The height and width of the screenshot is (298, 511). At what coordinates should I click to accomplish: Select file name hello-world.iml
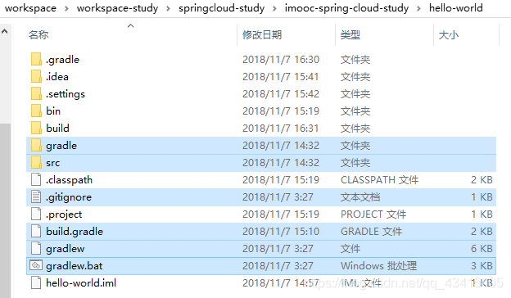[x=81, y=283]
